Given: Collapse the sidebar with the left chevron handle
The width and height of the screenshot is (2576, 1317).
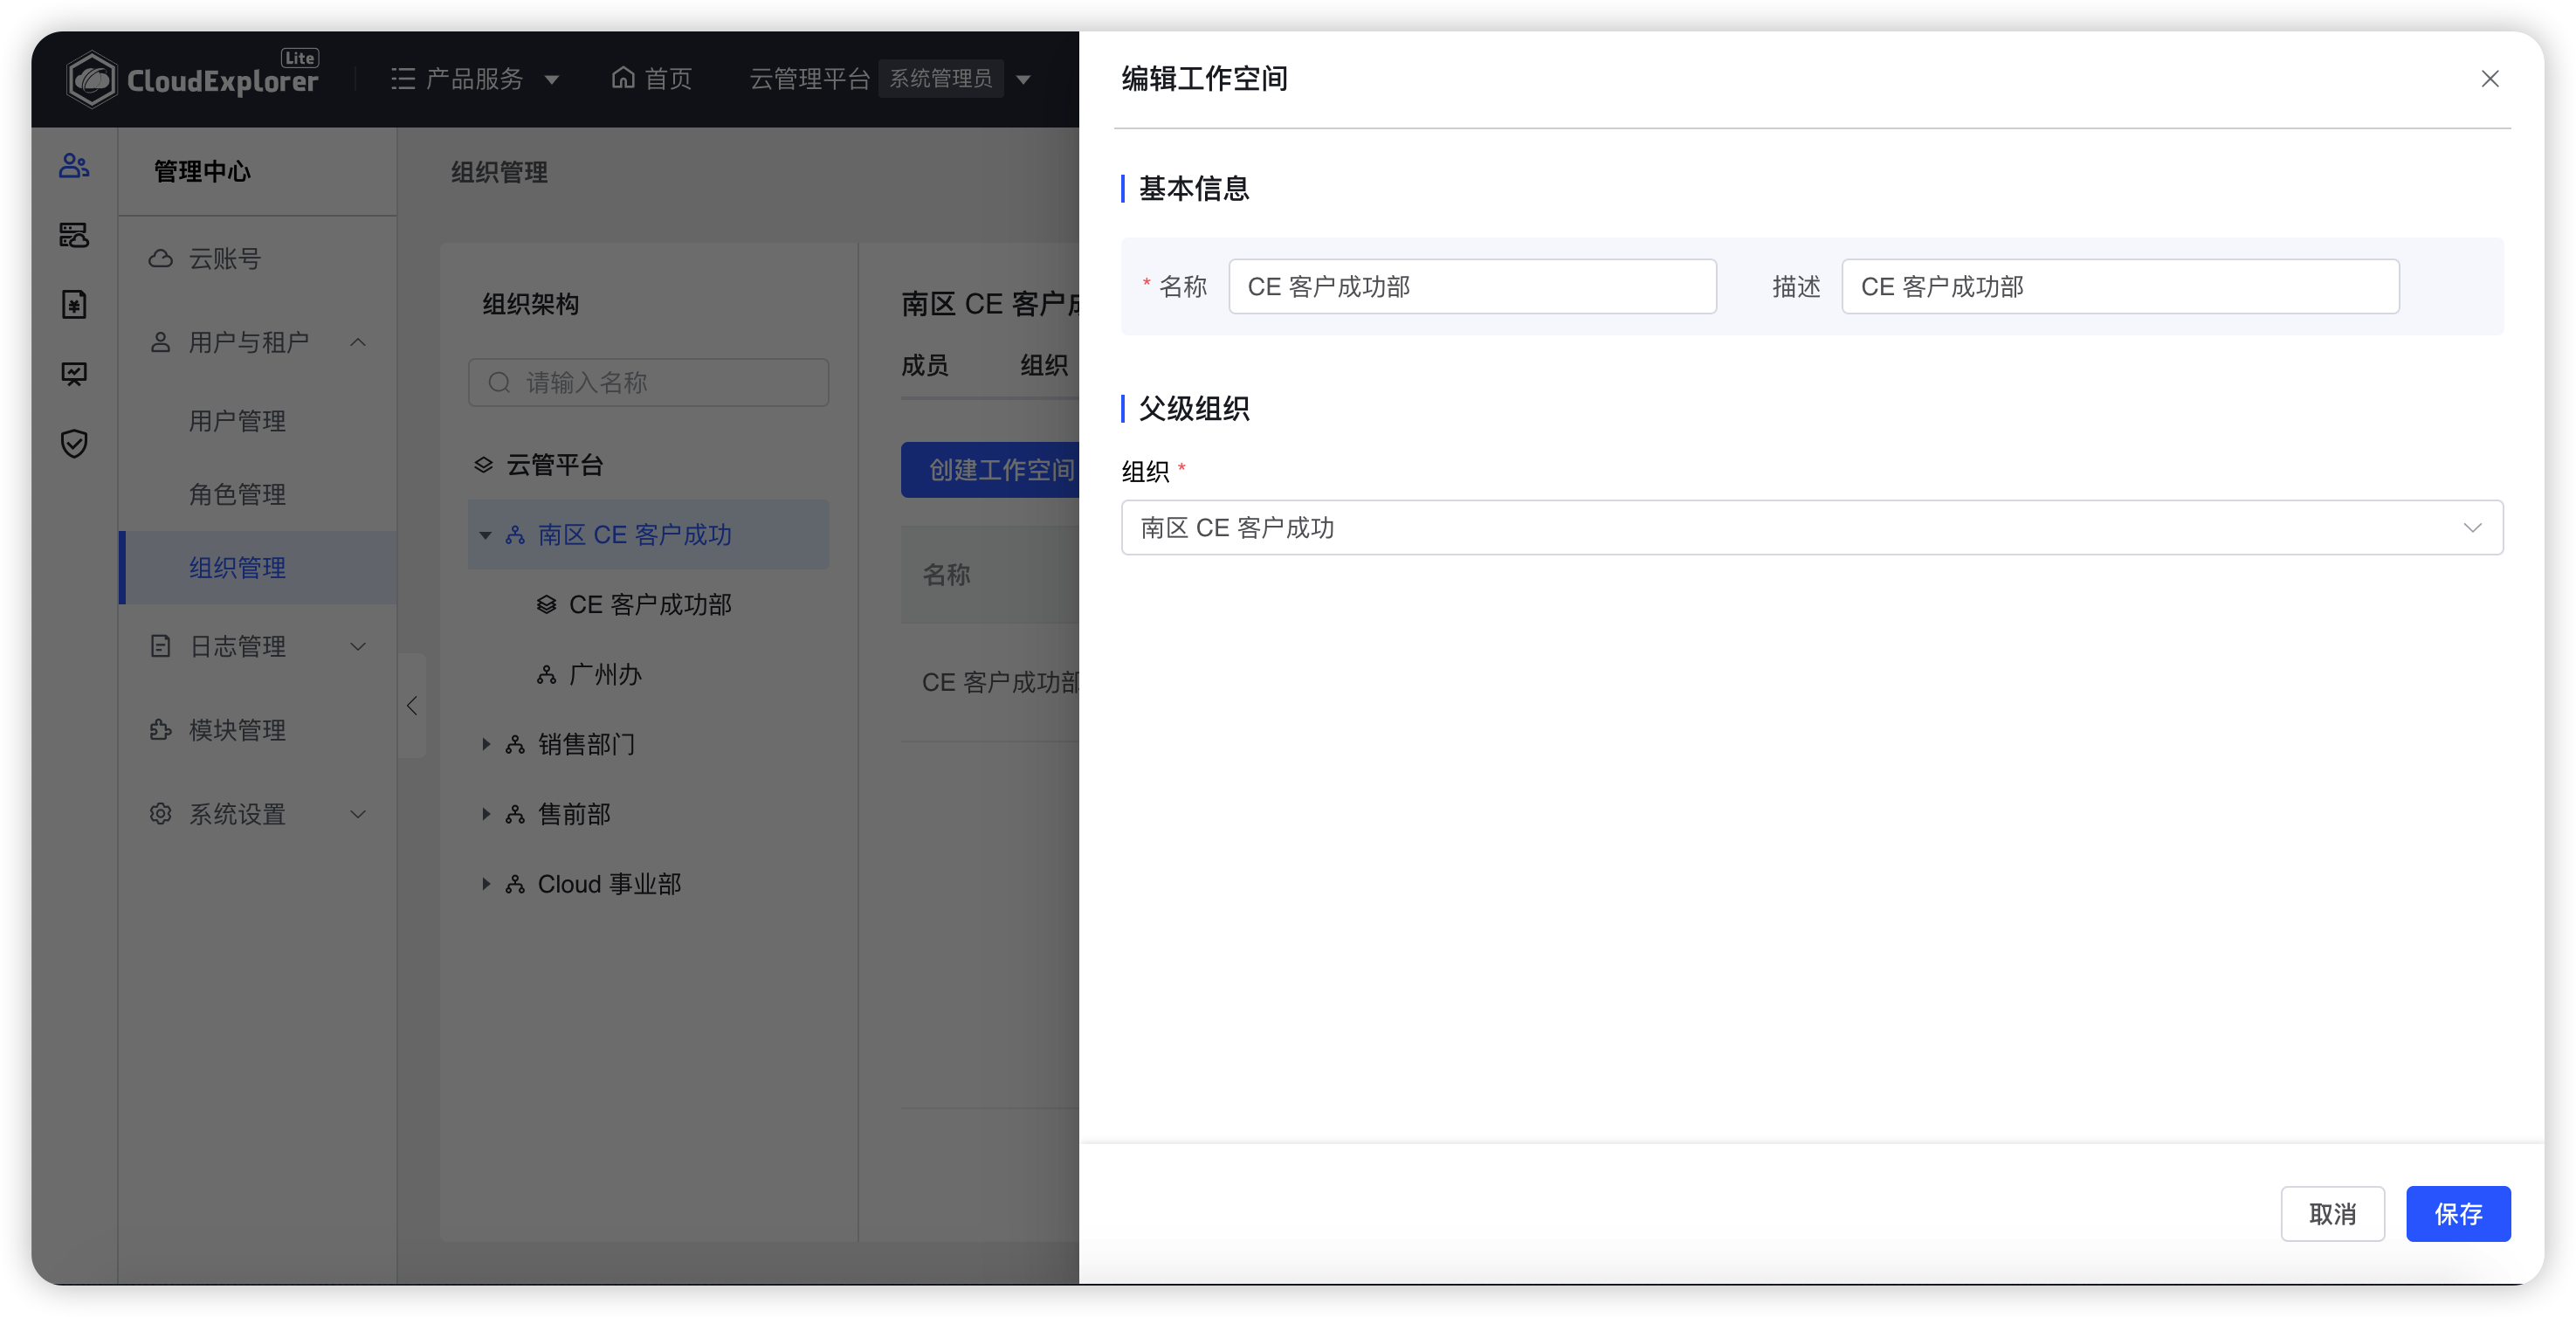Looking at the screenshot, I should pos(412,705).
